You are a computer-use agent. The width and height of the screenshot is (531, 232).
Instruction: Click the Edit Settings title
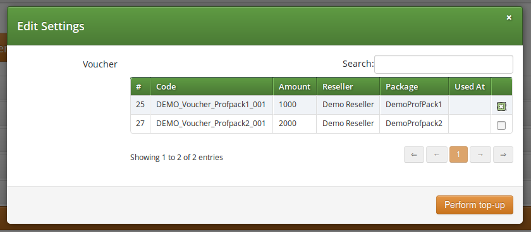point(51,26)
